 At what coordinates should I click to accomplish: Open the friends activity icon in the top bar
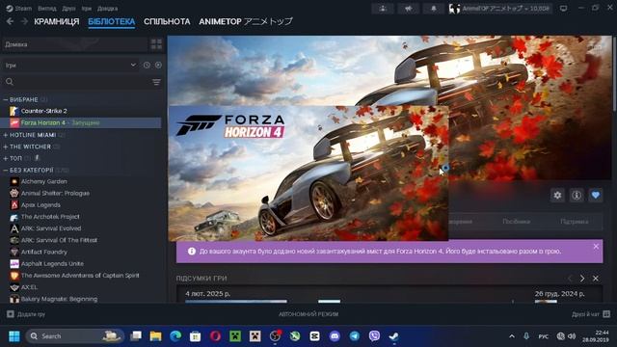click(x=383, y=9)
